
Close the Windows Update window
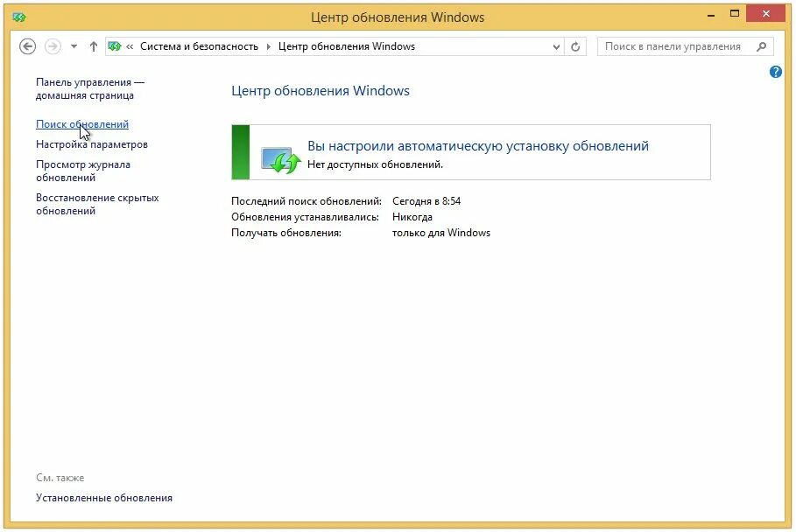[x=766, y=14]
